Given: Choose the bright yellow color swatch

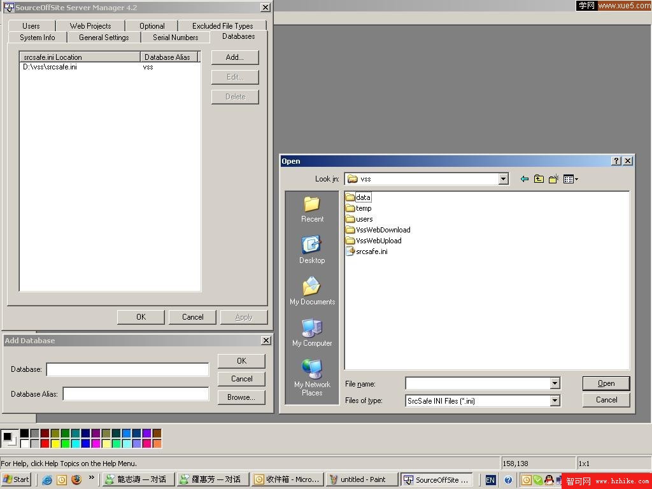Looking at the screenshot, I should [x=55, y=444].
